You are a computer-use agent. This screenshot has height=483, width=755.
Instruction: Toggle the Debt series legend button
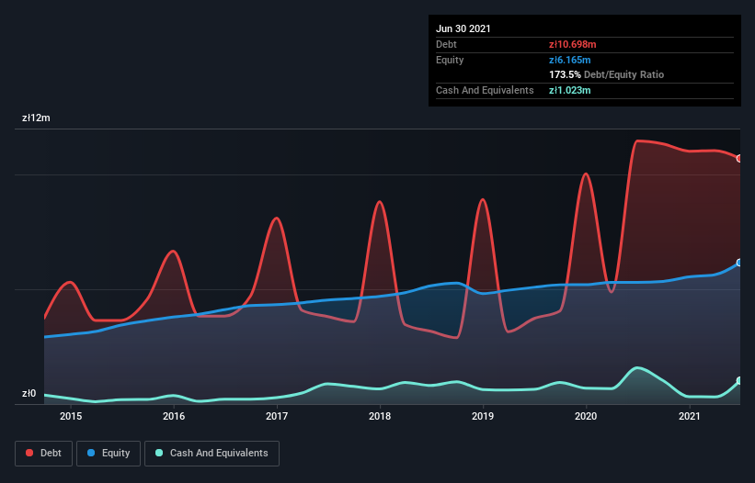(44, 454)
